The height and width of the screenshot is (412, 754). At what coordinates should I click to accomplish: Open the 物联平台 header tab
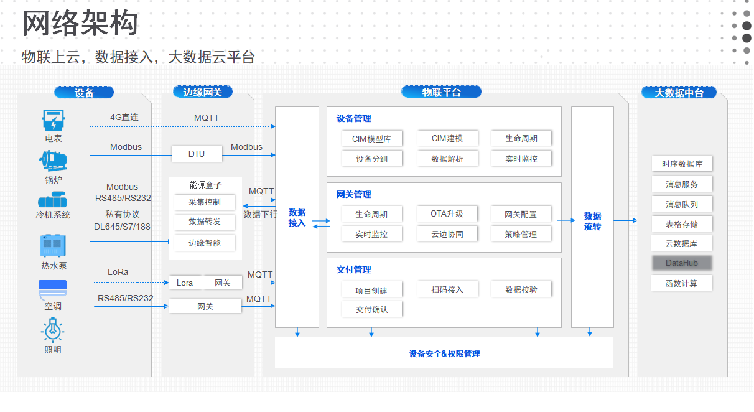point(441,92)
